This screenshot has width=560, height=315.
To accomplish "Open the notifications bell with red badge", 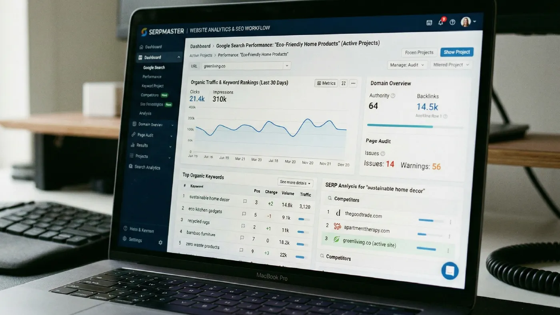I will [x=440, y=22].
